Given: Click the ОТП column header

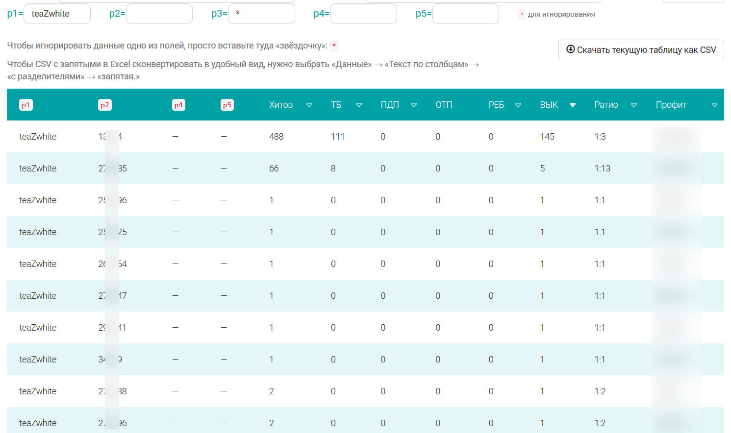Looking at the screenshot, I should (444, 105).
